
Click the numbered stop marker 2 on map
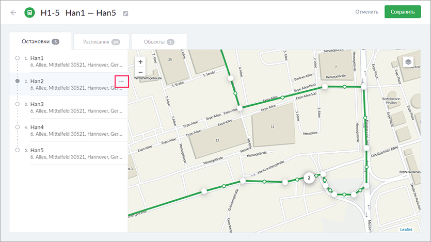click(x=309, y=178)
